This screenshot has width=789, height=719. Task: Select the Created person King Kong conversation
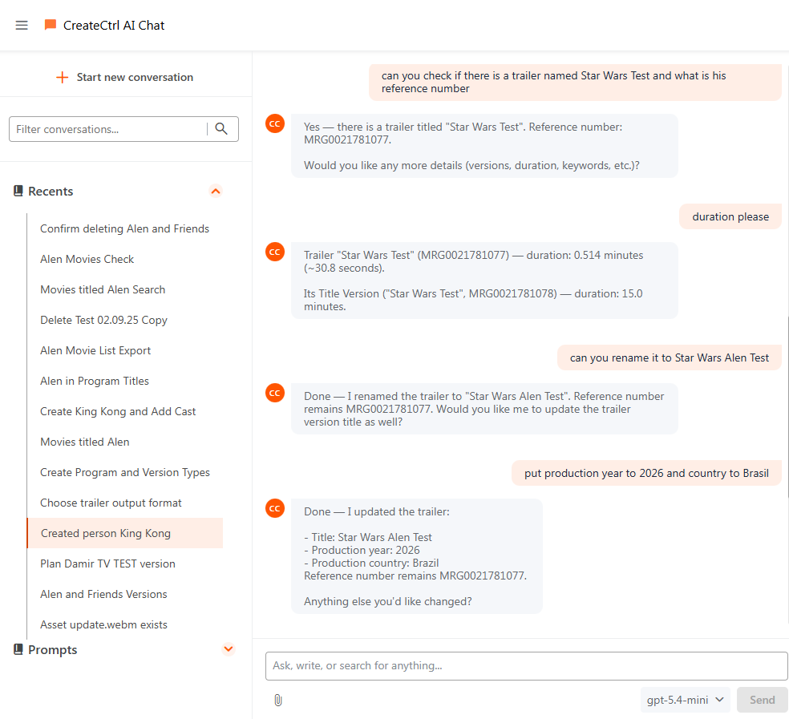pyautogui.click(x=106, y=533)
